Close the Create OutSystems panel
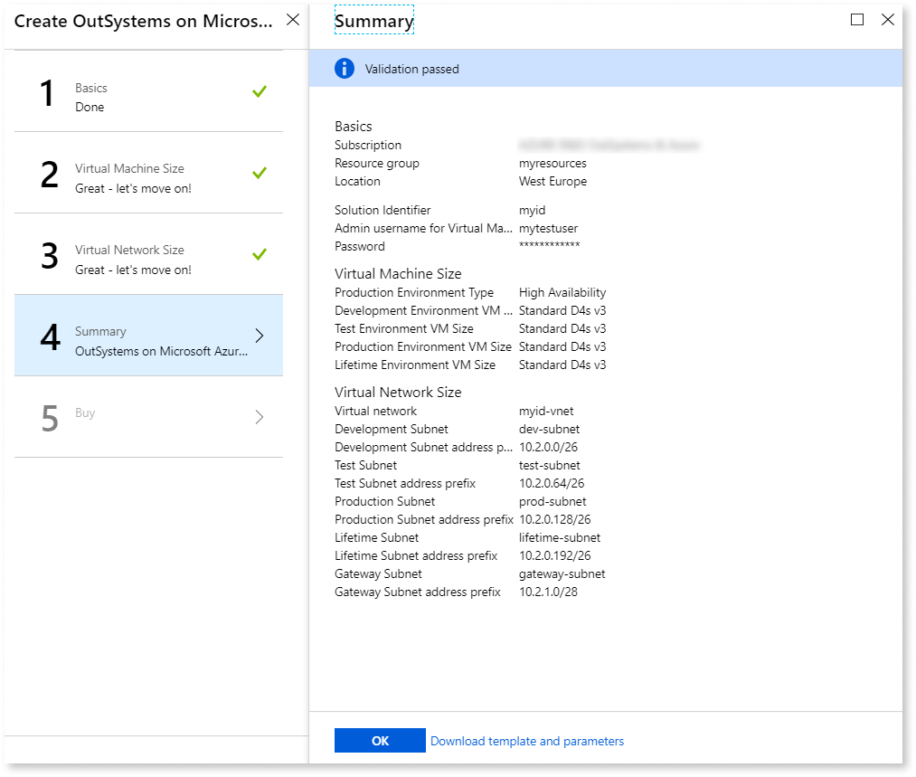 (292, 19)
